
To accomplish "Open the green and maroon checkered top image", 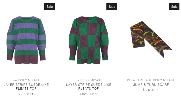I will [89, 40].
